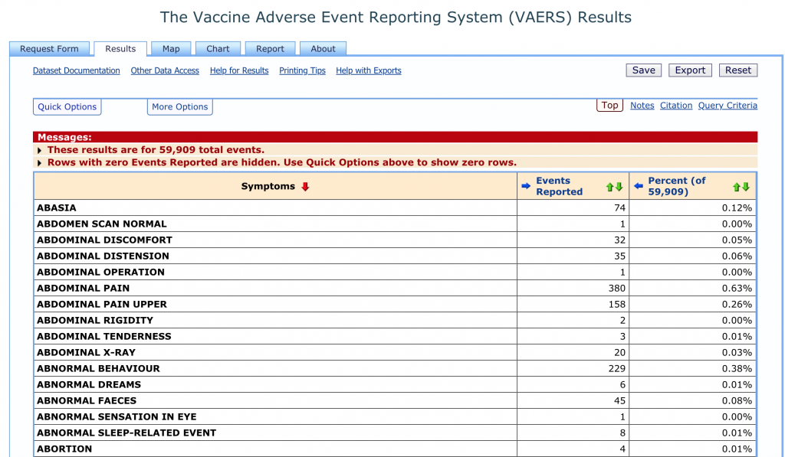Open the Request Form tab
This screenshot has height=457, width=785.
coord(49,48)
